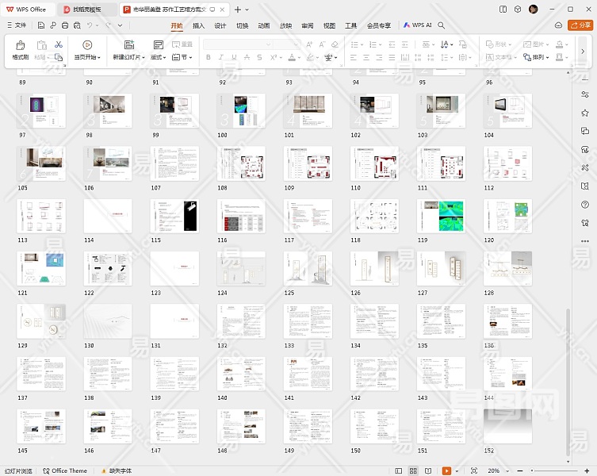Switch to normal view in status bar
The image size is (597, 476).
399,471
